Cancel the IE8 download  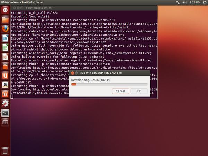[120, 91]
